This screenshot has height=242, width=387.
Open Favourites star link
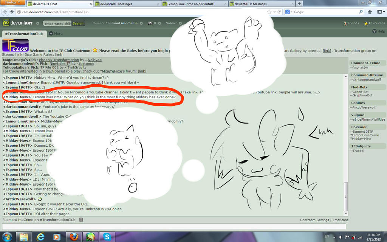pos(375,23)
